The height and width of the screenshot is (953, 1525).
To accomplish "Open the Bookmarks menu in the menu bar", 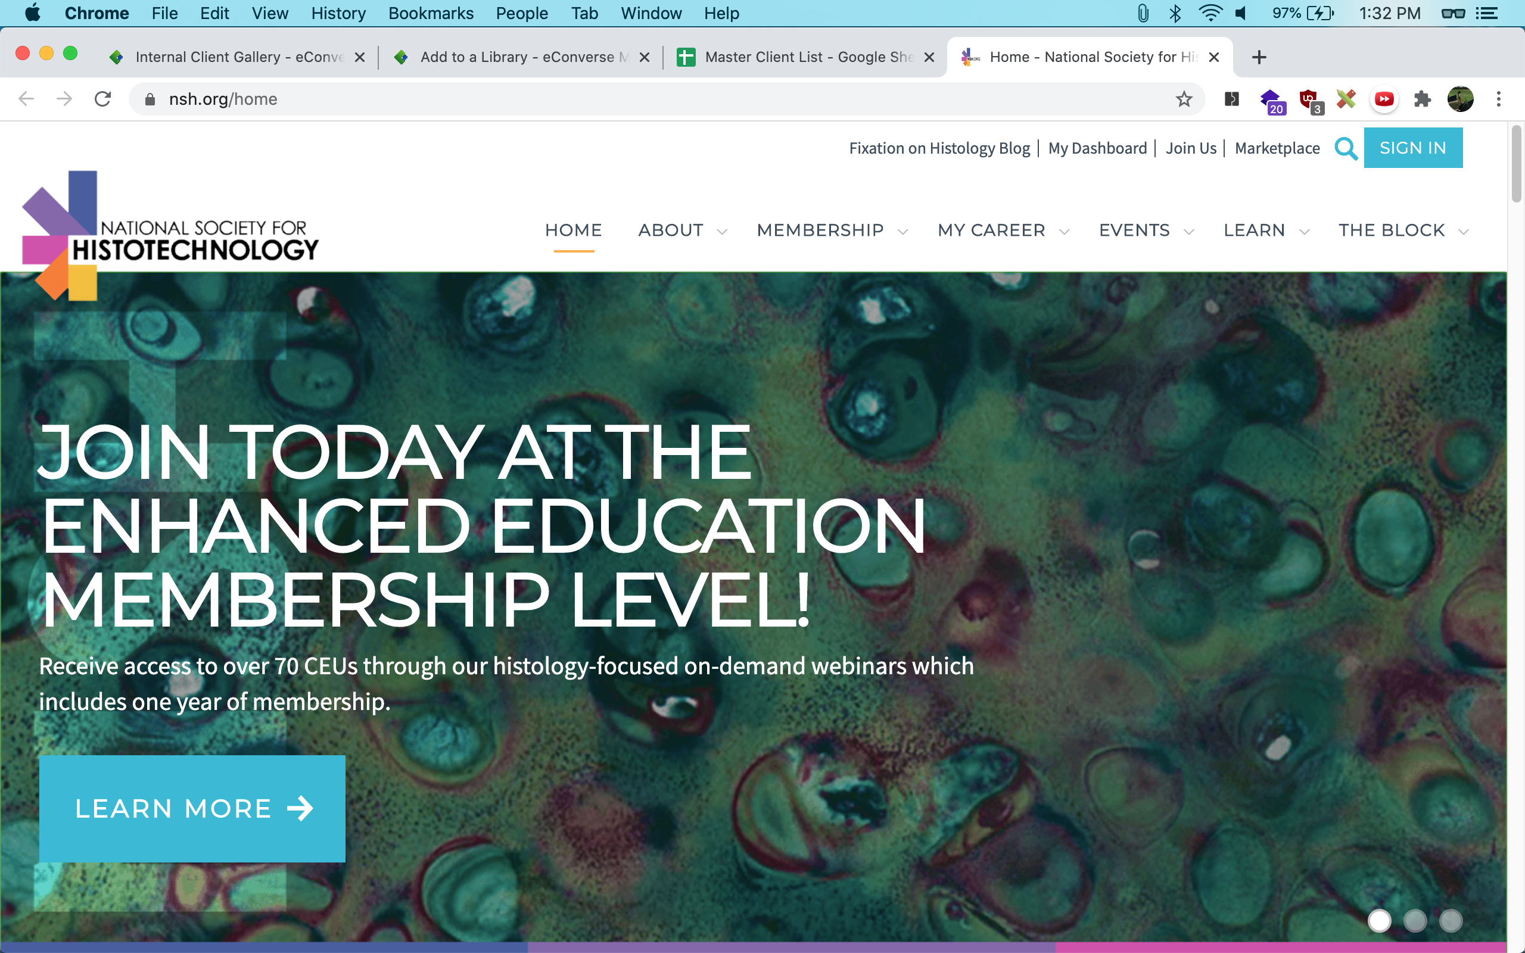I will coord(431,13).
